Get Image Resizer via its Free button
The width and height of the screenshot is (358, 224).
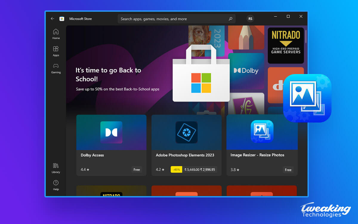tap(288, 170)
